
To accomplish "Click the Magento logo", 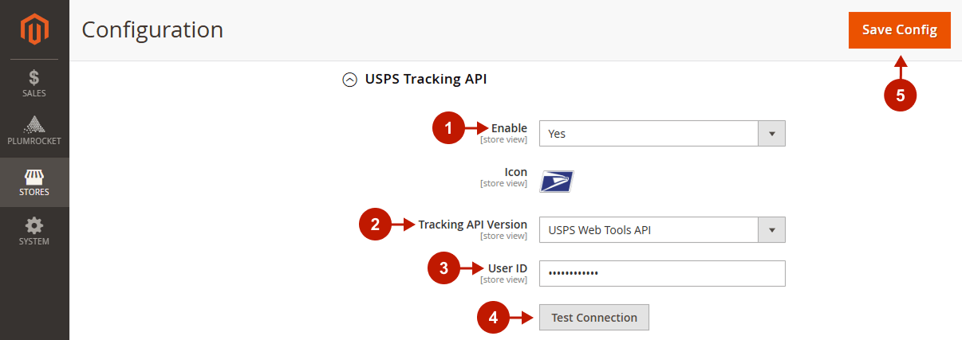I will (x=34, y=30).
